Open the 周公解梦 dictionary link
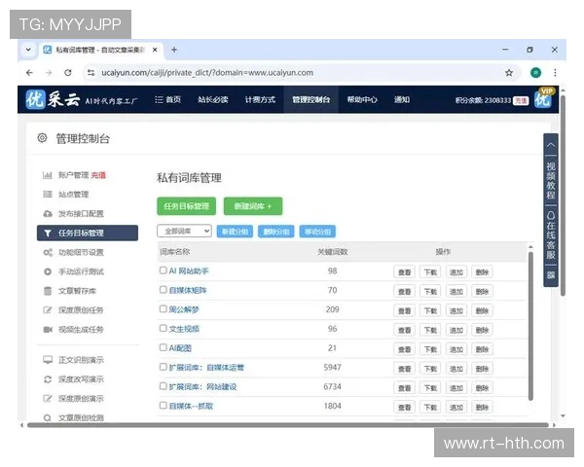This screenshot has height=467, width=584. click(x=184, y=309)
